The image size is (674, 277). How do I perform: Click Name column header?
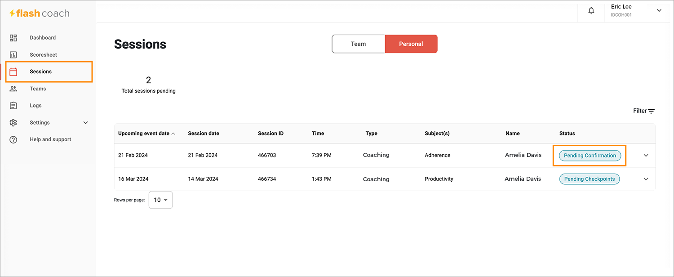513,134
